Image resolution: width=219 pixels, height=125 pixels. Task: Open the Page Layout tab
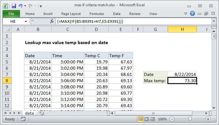click(71, 14)
